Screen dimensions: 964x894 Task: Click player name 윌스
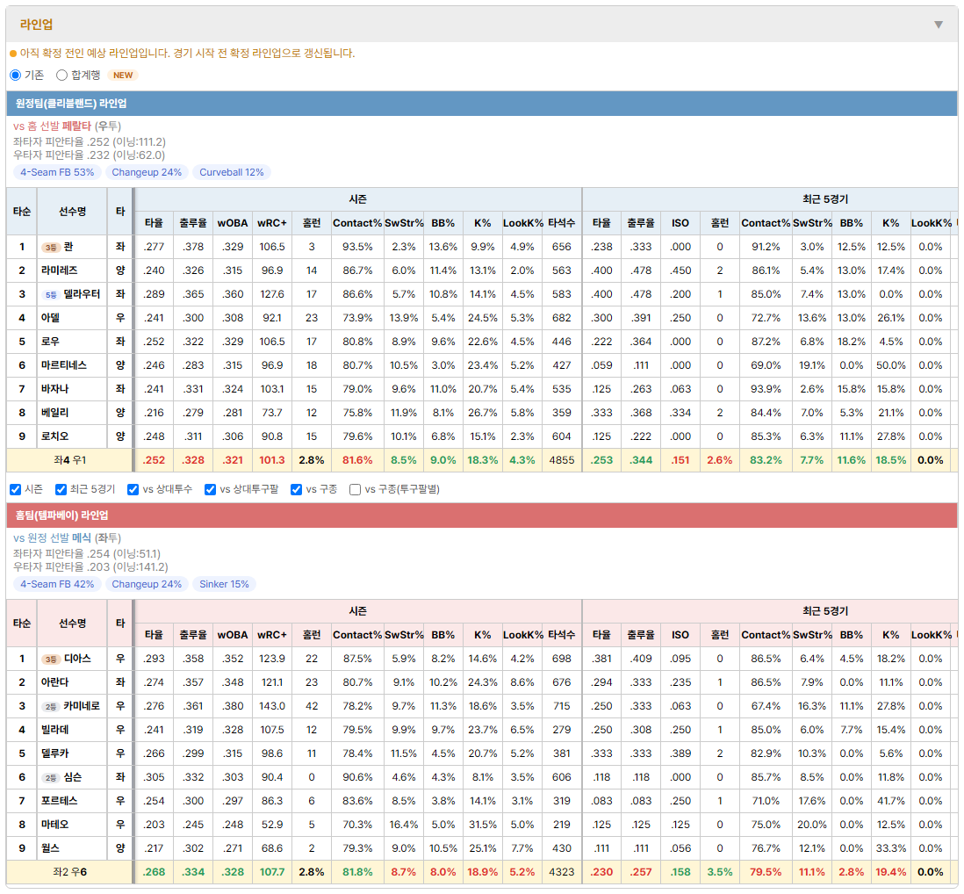pyautogui.click(x=50, y=848)
